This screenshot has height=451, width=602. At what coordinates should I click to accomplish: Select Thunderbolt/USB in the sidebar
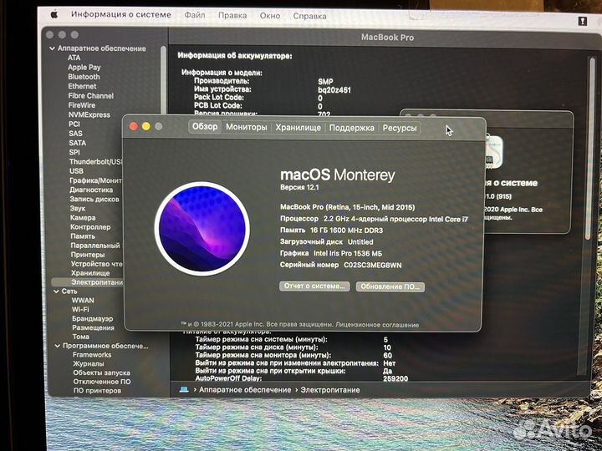point(95,161)
